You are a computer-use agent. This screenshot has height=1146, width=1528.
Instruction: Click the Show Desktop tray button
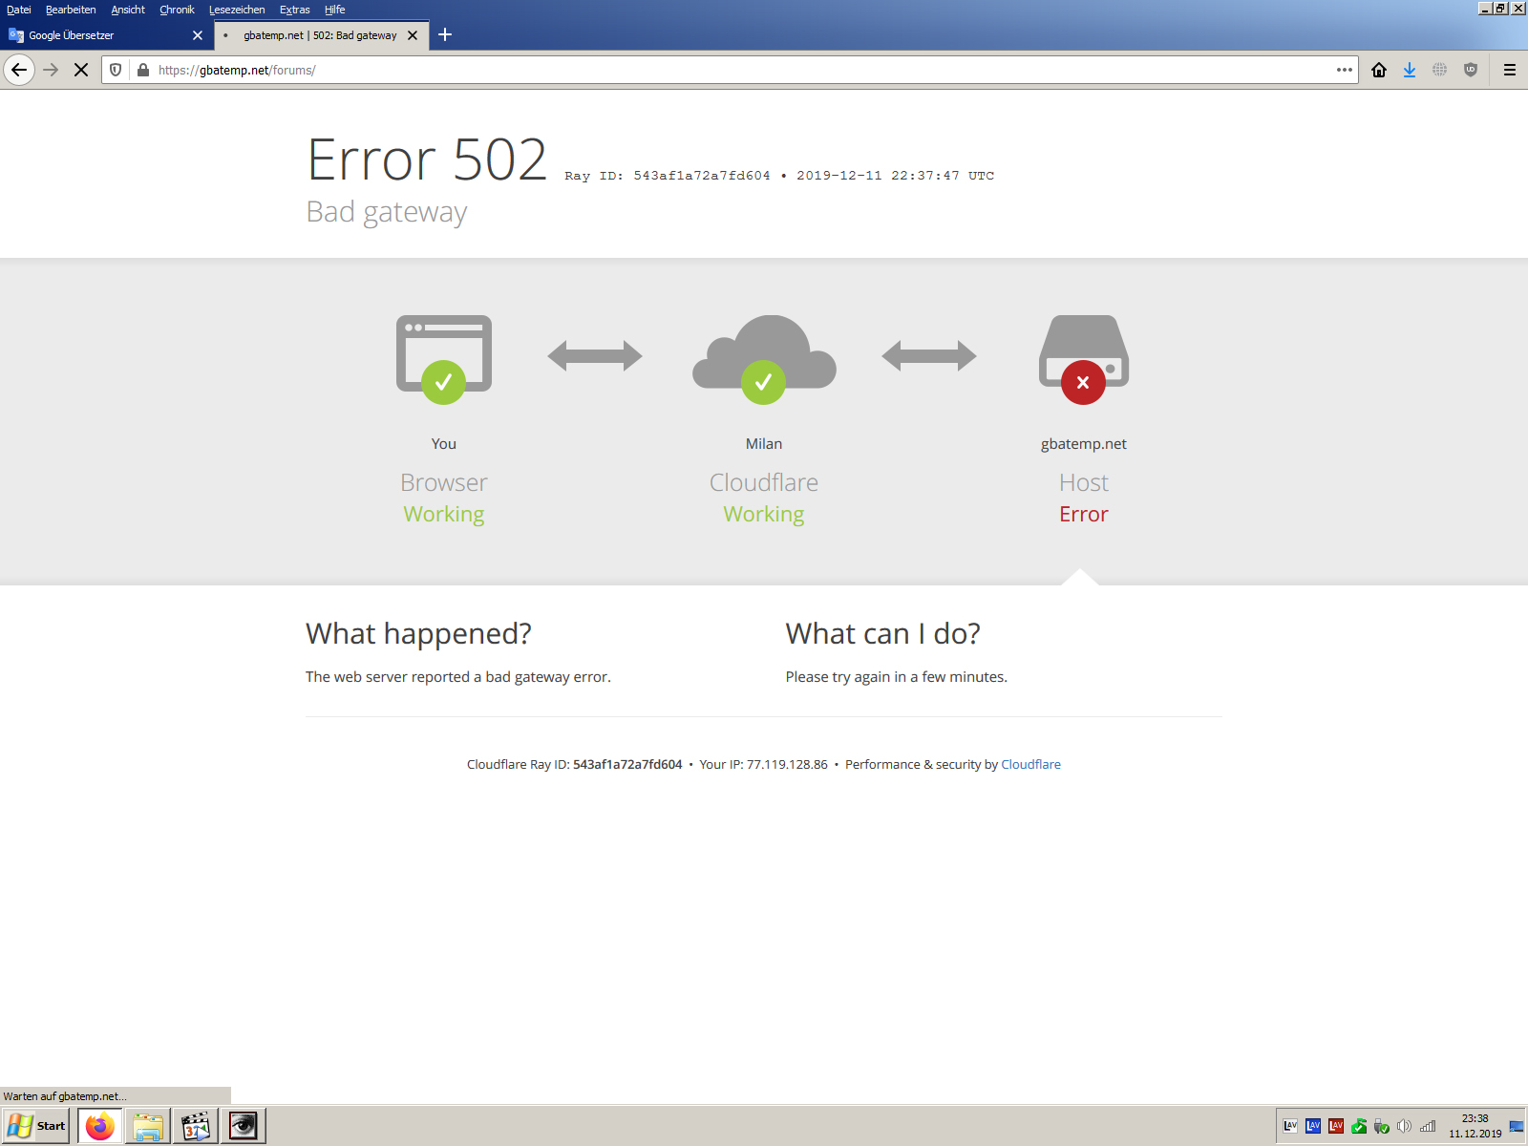pyautogui.click(x=1517, y=1126)
